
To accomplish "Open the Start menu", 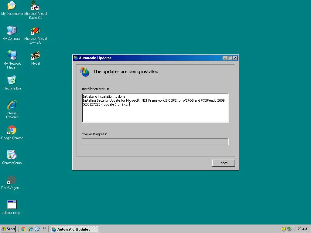I will (8, 229).
